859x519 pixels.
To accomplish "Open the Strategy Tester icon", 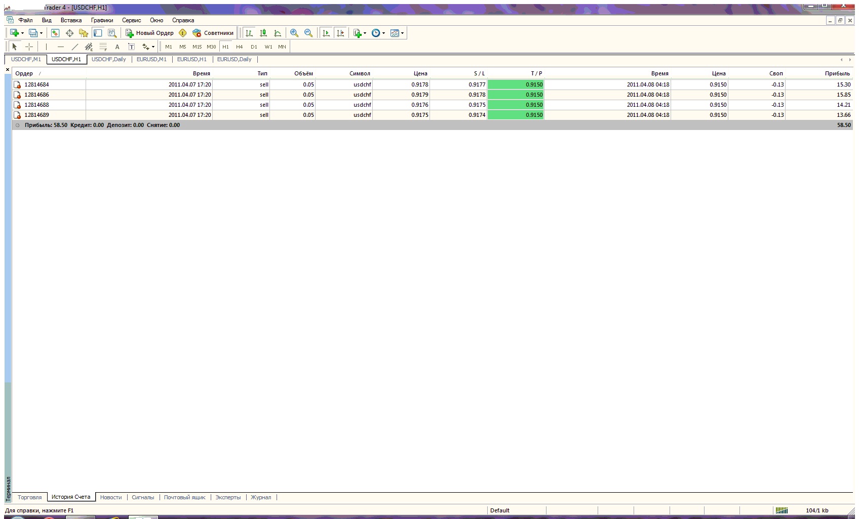I will pyautogui.click(x=112, y=33).
